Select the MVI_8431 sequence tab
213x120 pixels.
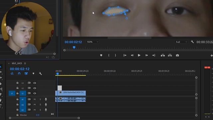(17, 63)
